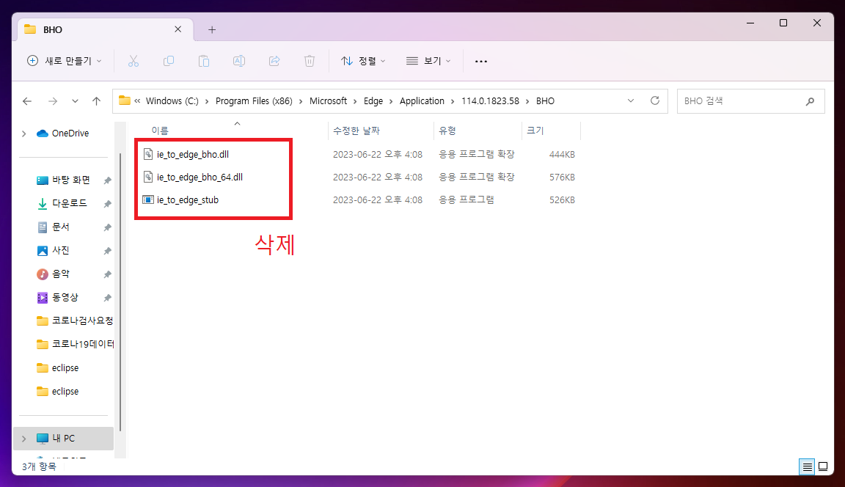The height and width of the screenshot is (487, 845).
Task: Open 바탕 화면 in quick access
Action: click(70, 180)
